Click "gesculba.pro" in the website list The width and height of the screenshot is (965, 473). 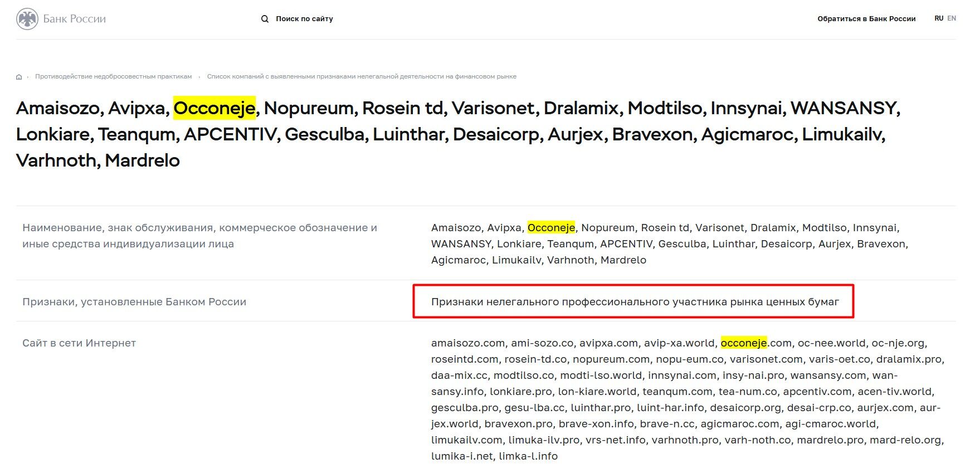[465, 408]
